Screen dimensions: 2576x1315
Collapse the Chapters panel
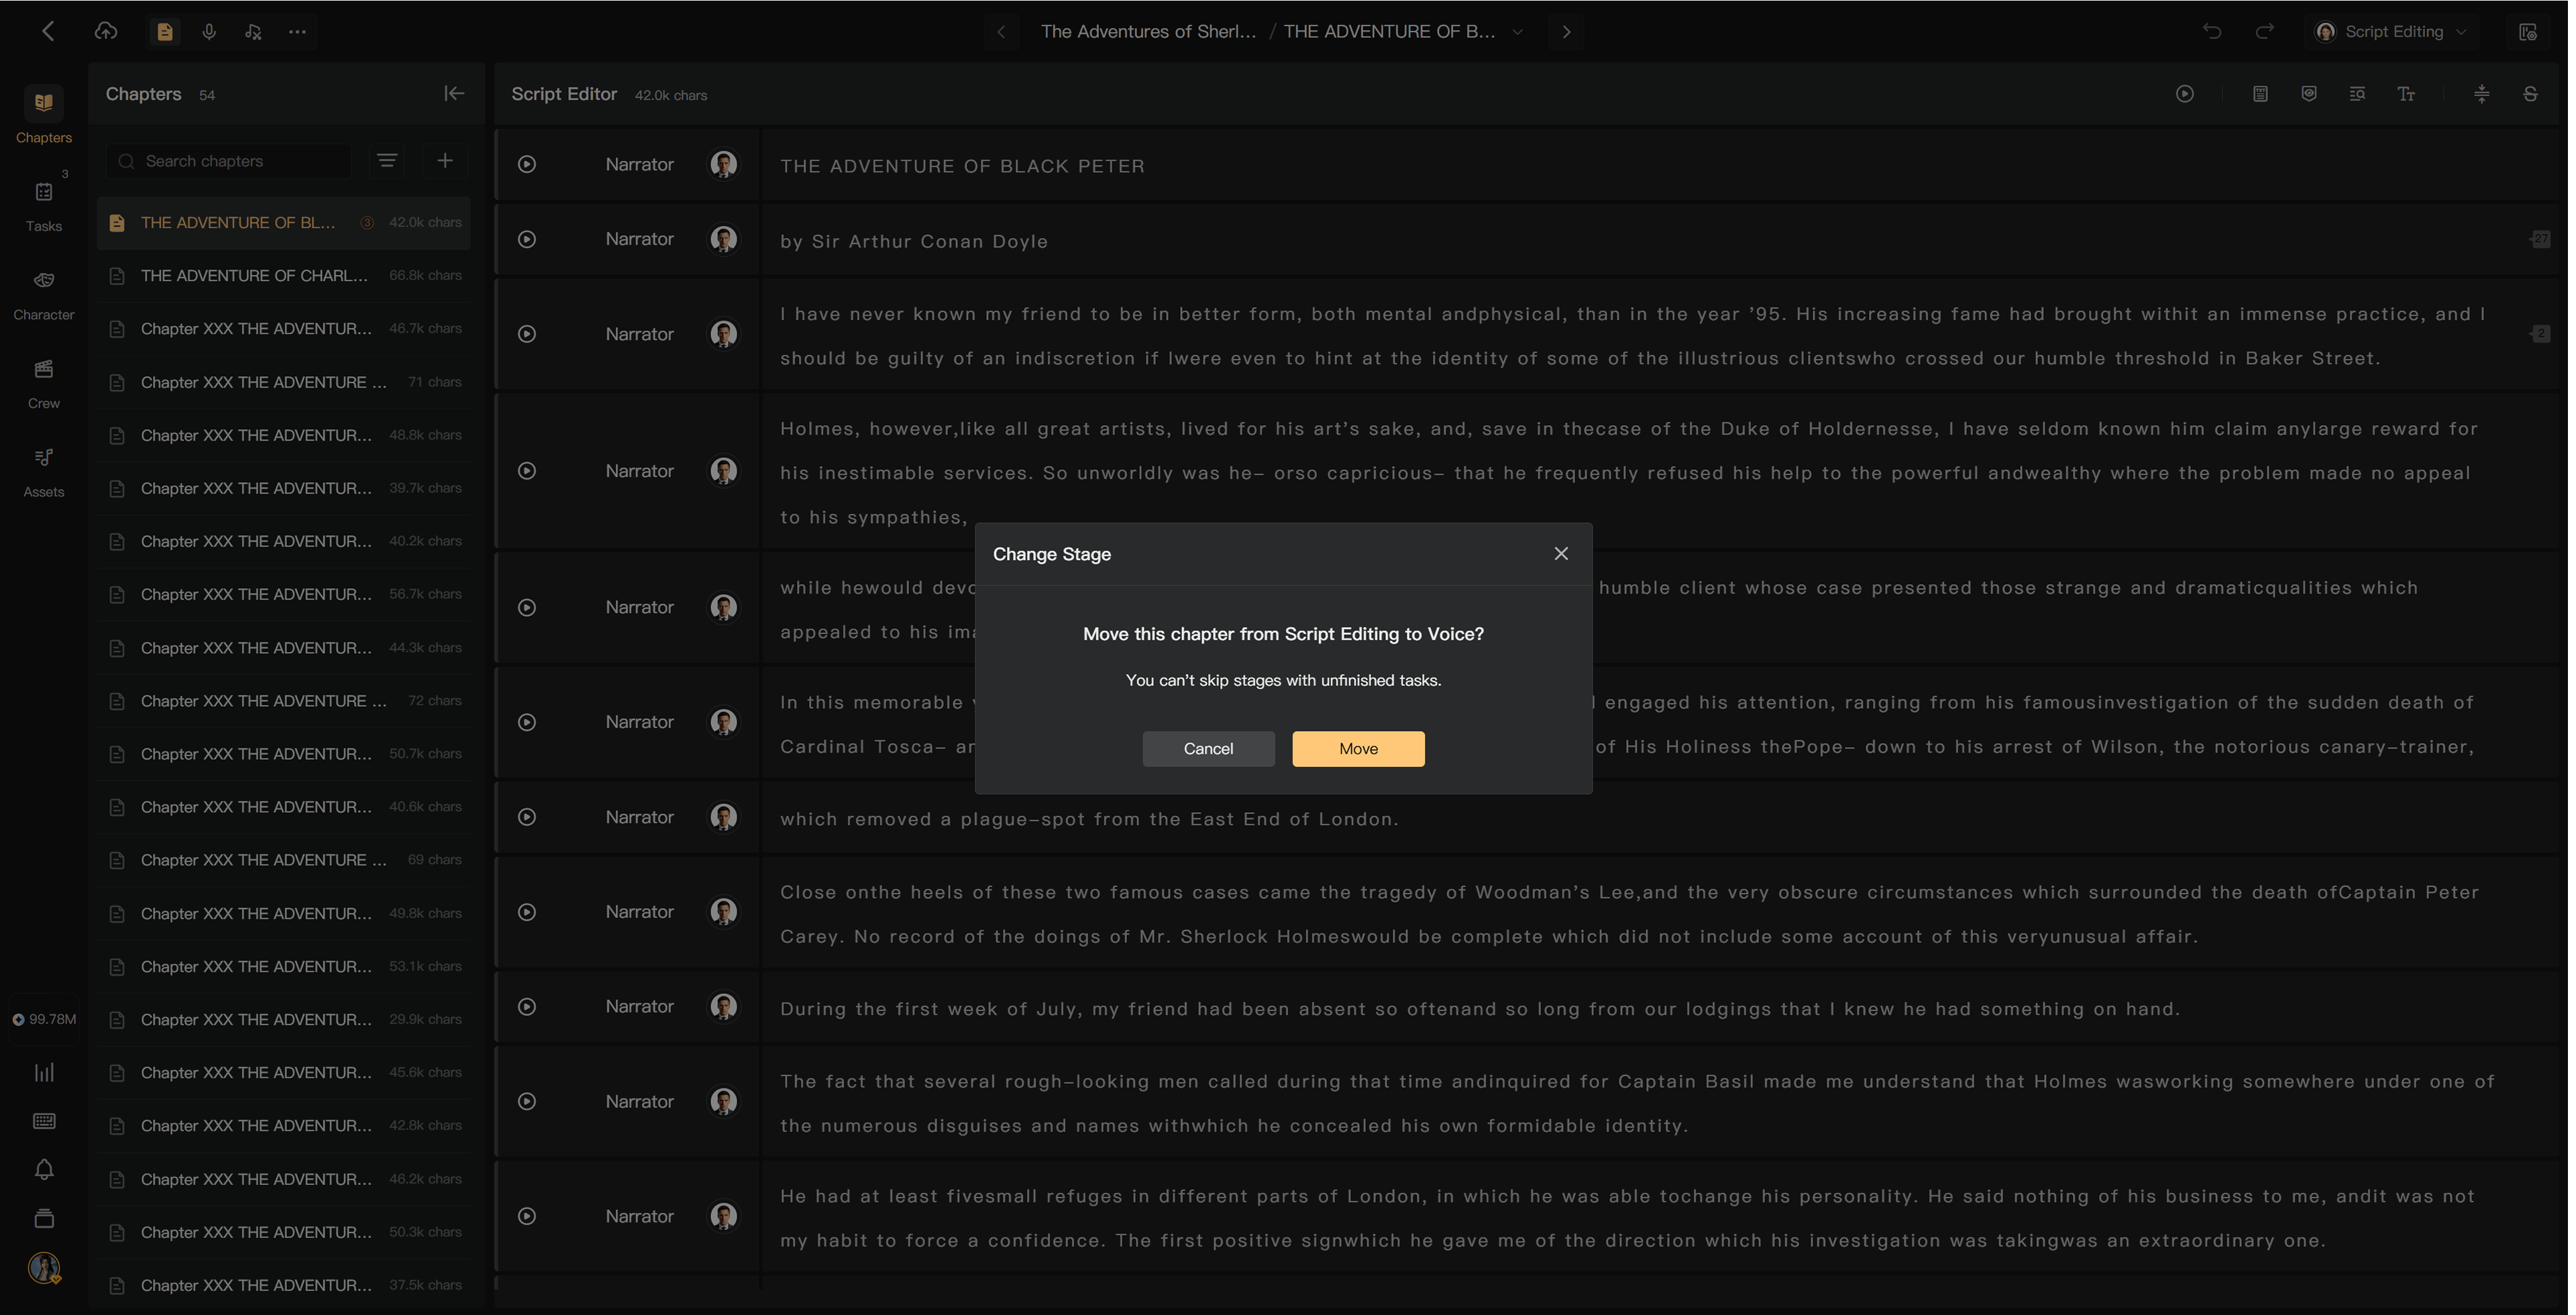click(x=455, y=94)
